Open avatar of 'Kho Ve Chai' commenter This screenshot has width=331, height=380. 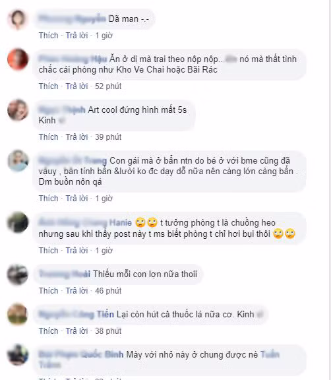[x=18, y=59]
